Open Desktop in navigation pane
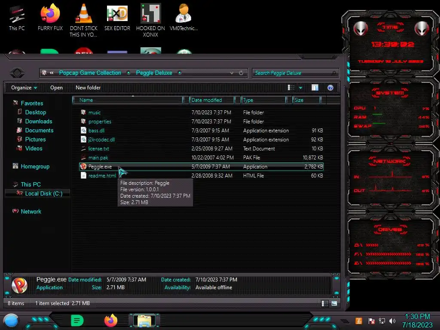Screen dimensions: 440x330 [x=35, y=112]
